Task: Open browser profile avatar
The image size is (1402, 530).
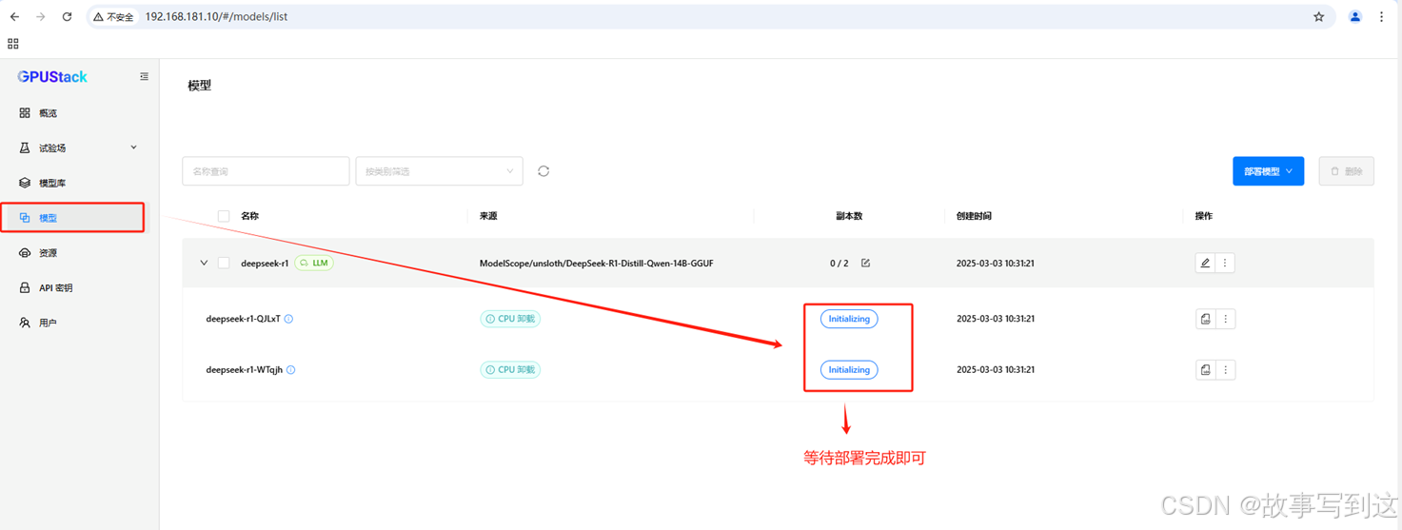Action: click(x=1354, y=16)
